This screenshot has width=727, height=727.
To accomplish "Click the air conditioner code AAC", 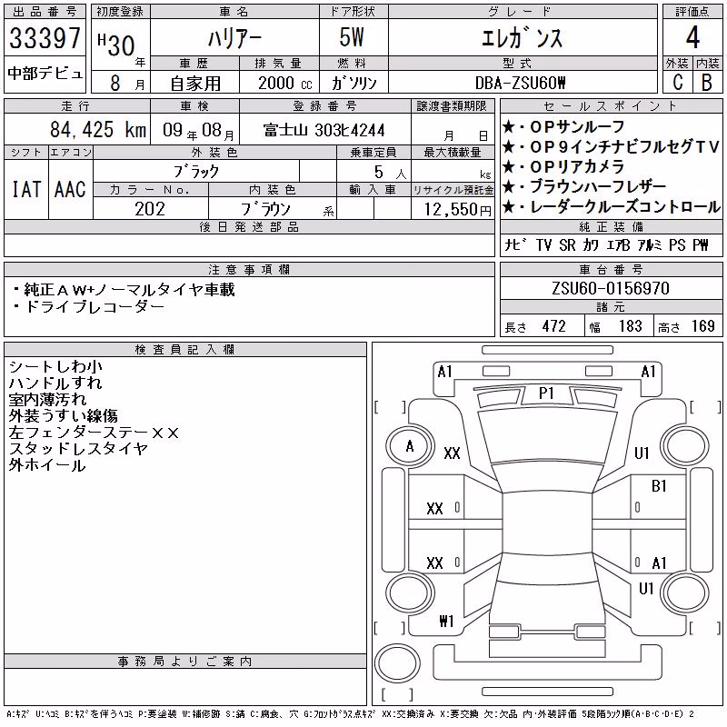I will pyautogui.click(x=70, y=189).
